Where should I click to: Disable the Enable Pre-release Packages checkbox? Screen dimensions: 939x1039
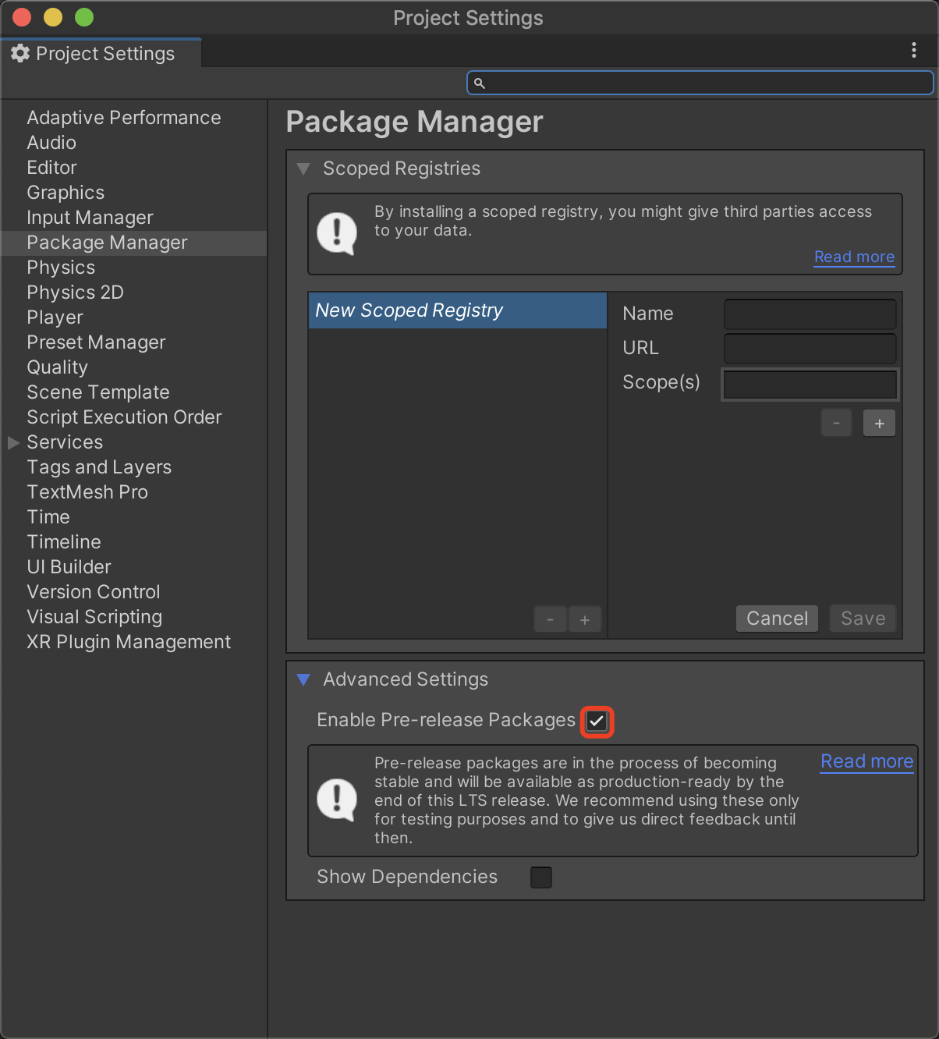pyautogui.click(x=597, y=722)
